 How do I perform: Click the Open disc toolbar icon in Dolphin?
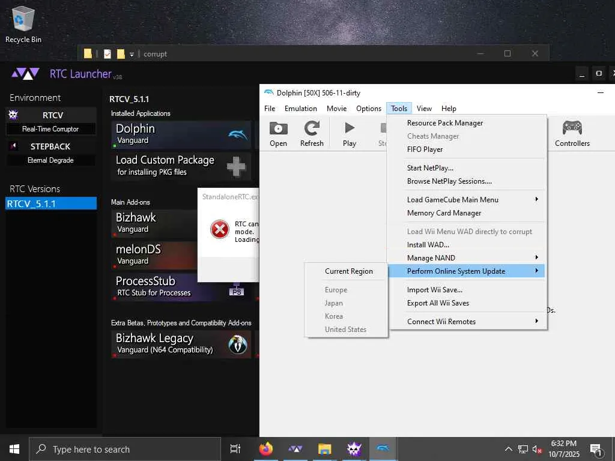(x=278, y=128)
